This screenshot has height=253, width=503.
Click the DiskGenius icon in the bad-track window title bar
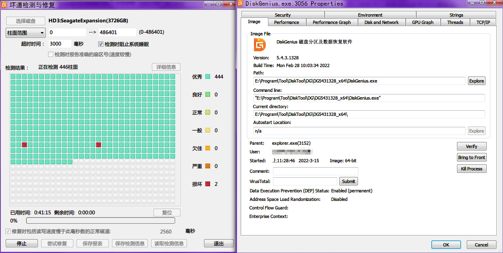coord(4,4)
